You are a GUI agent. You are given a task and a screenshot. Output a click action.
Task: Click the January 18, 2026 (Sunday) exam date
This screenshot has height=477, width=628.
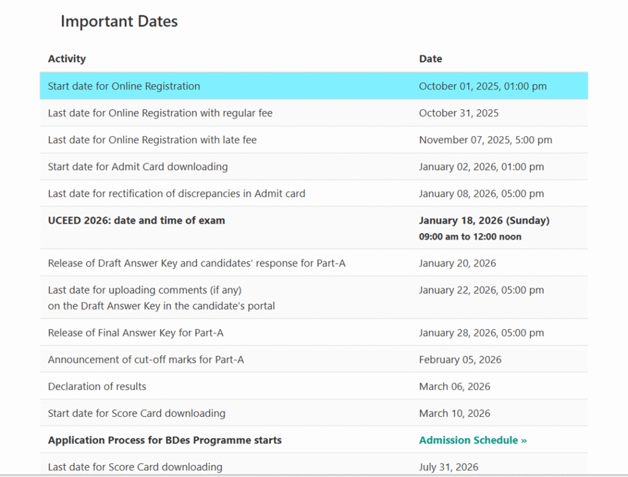tap(484, 220)
